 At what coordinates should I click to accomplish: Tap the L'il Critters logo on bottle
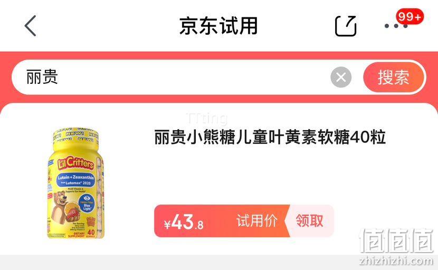click(x=75, y=163)
